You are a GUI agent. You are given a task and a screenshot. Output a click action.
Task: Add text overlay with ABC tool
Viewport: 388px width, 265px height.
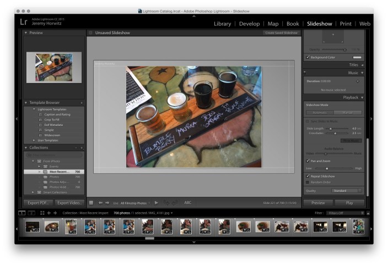(x=188, y=203)
